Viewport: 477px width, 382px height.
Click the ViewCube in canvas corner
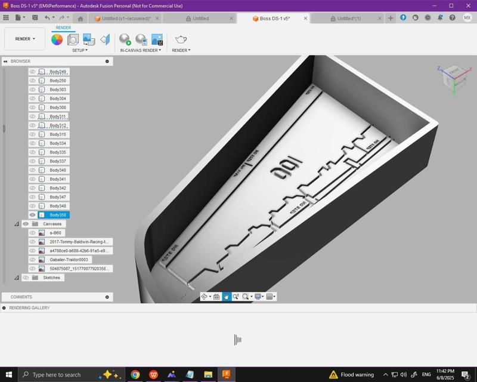(454, 78)
